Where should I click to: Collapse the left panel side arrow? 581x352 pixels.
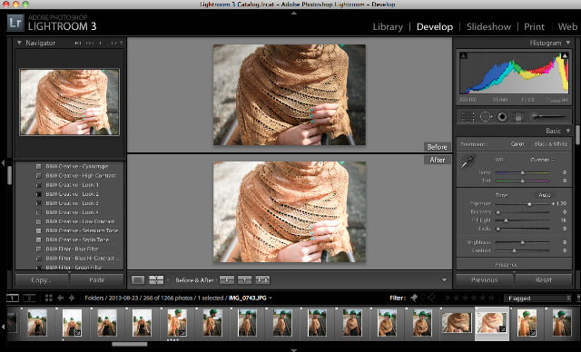tap(3, 162)
